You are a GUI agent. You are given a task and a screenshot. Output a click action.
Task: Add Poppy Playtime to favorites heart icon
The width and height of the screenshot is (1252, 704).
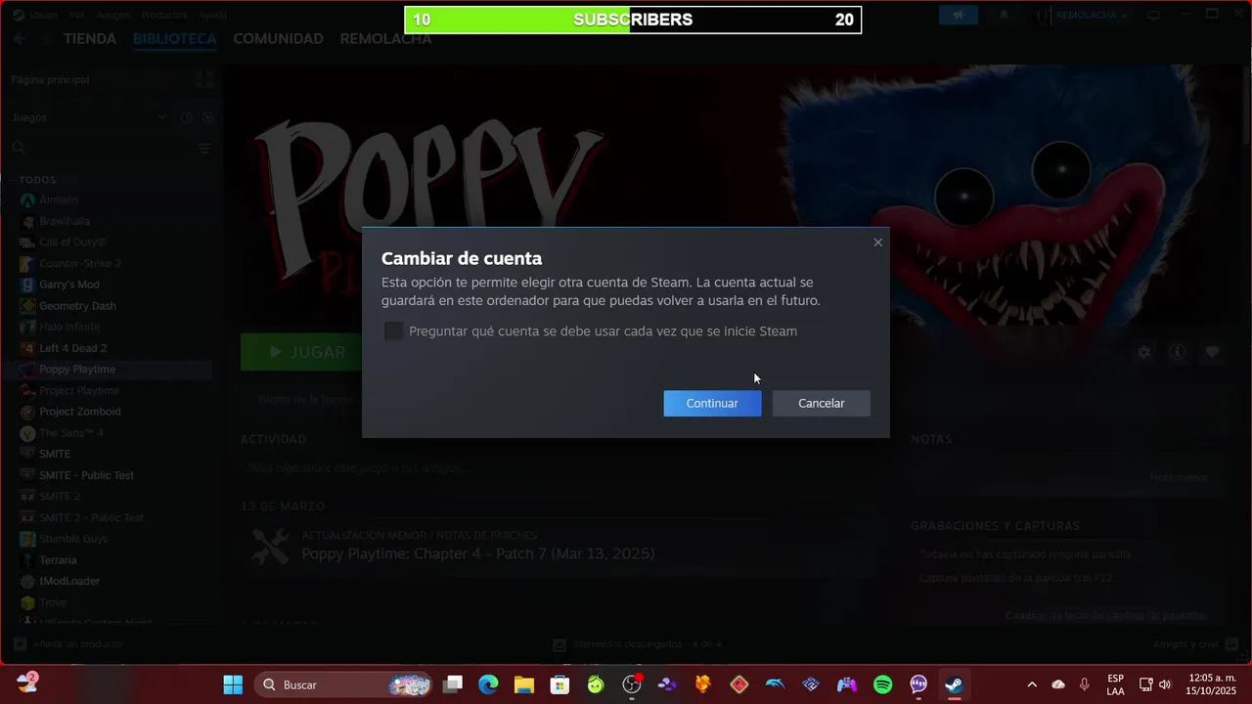(1212, 352)
